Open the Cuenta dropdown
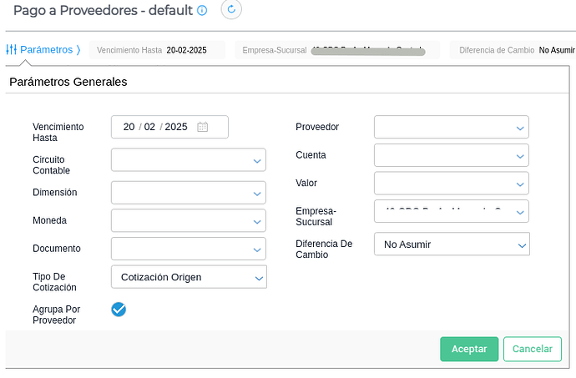The width and height of the screenshot is (576, 378). click(x=451, y=155)
